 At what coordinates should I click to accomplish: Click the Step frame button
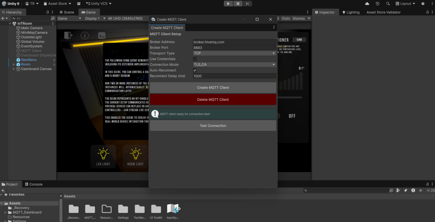coord(247,4)
